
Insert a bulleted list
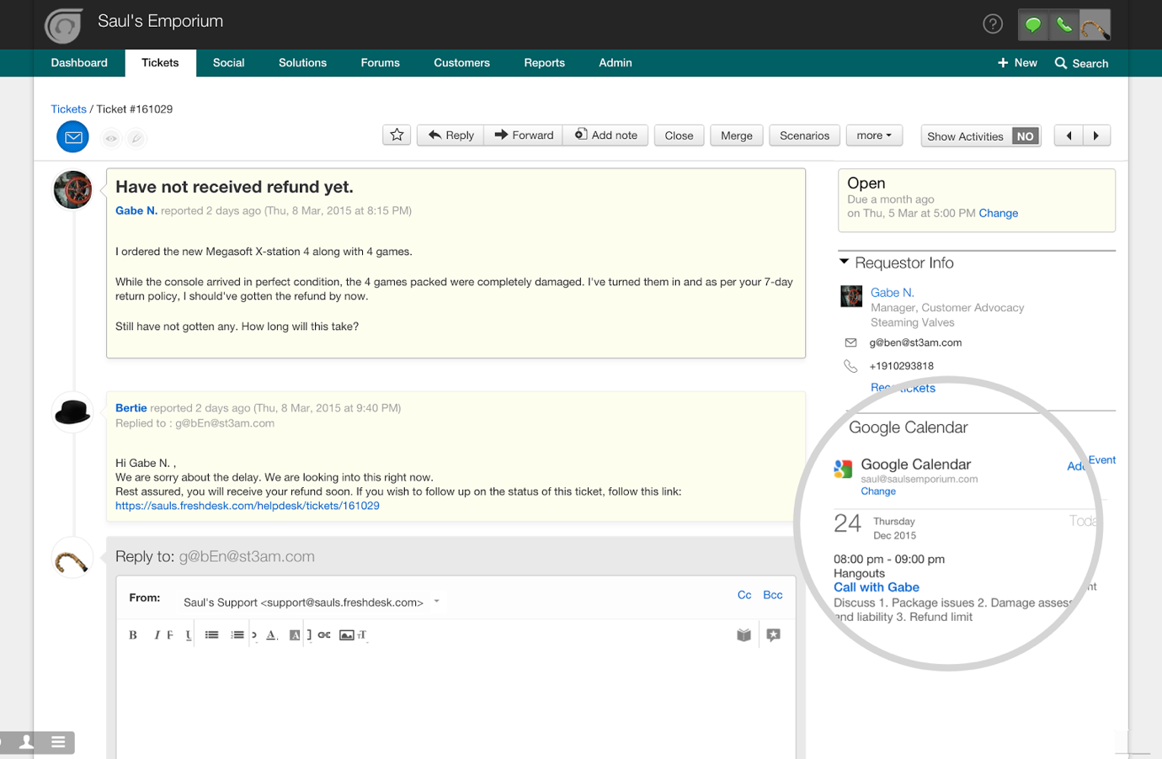[x=211, y=635]
